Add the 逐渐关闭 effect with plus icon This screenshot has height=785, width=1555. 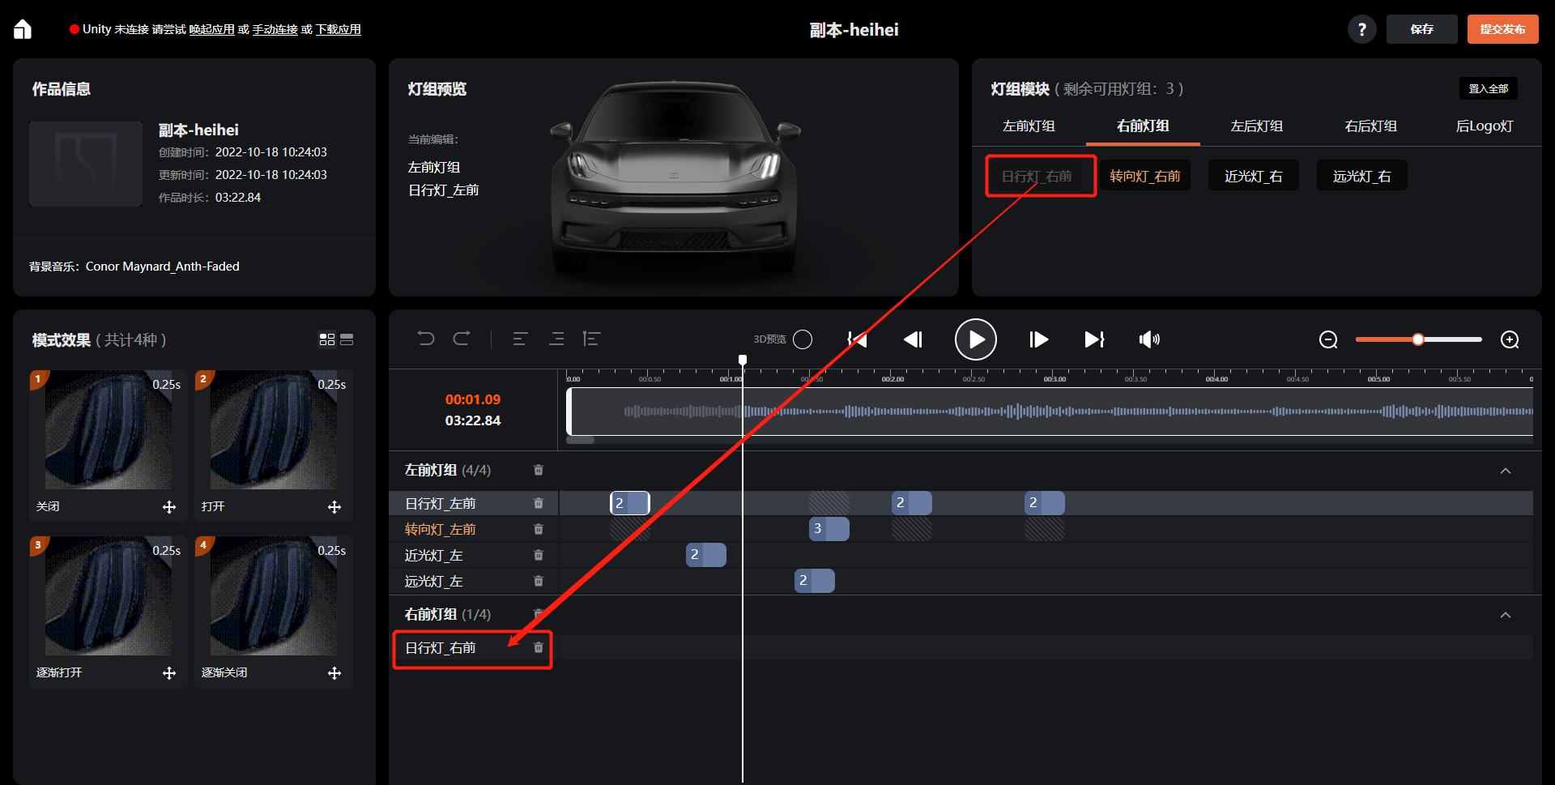click(x=334, y=673)
